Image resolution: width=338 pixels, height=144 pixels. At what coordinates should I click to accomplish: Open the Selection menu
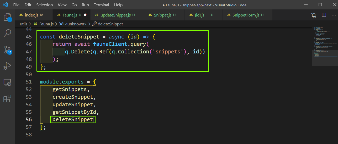click(44, 5)
